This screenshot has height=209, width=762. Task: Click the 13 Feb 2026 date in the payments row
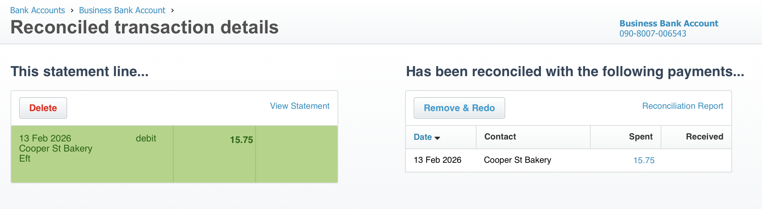tap(437, 160)
